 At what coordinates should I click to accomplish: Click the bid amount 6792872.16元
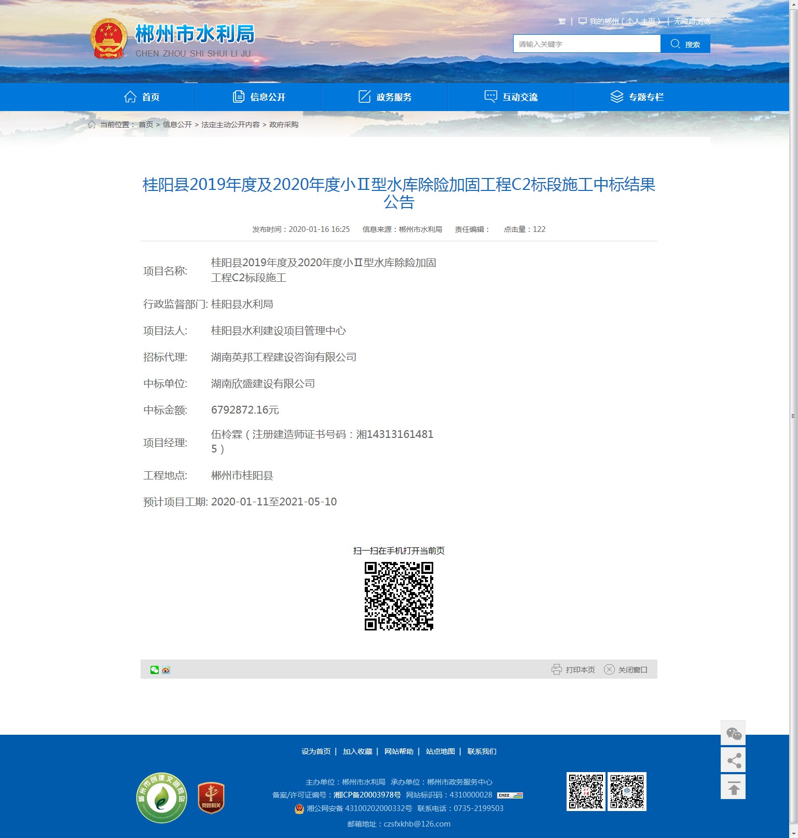click(245, 410)
